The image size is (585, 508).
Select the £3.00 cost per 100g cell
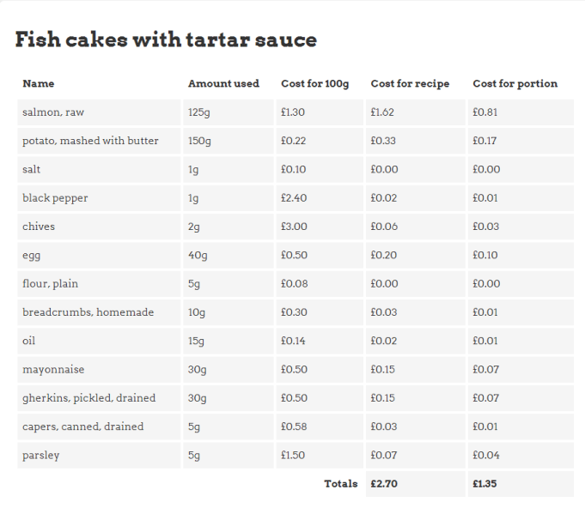294,227
